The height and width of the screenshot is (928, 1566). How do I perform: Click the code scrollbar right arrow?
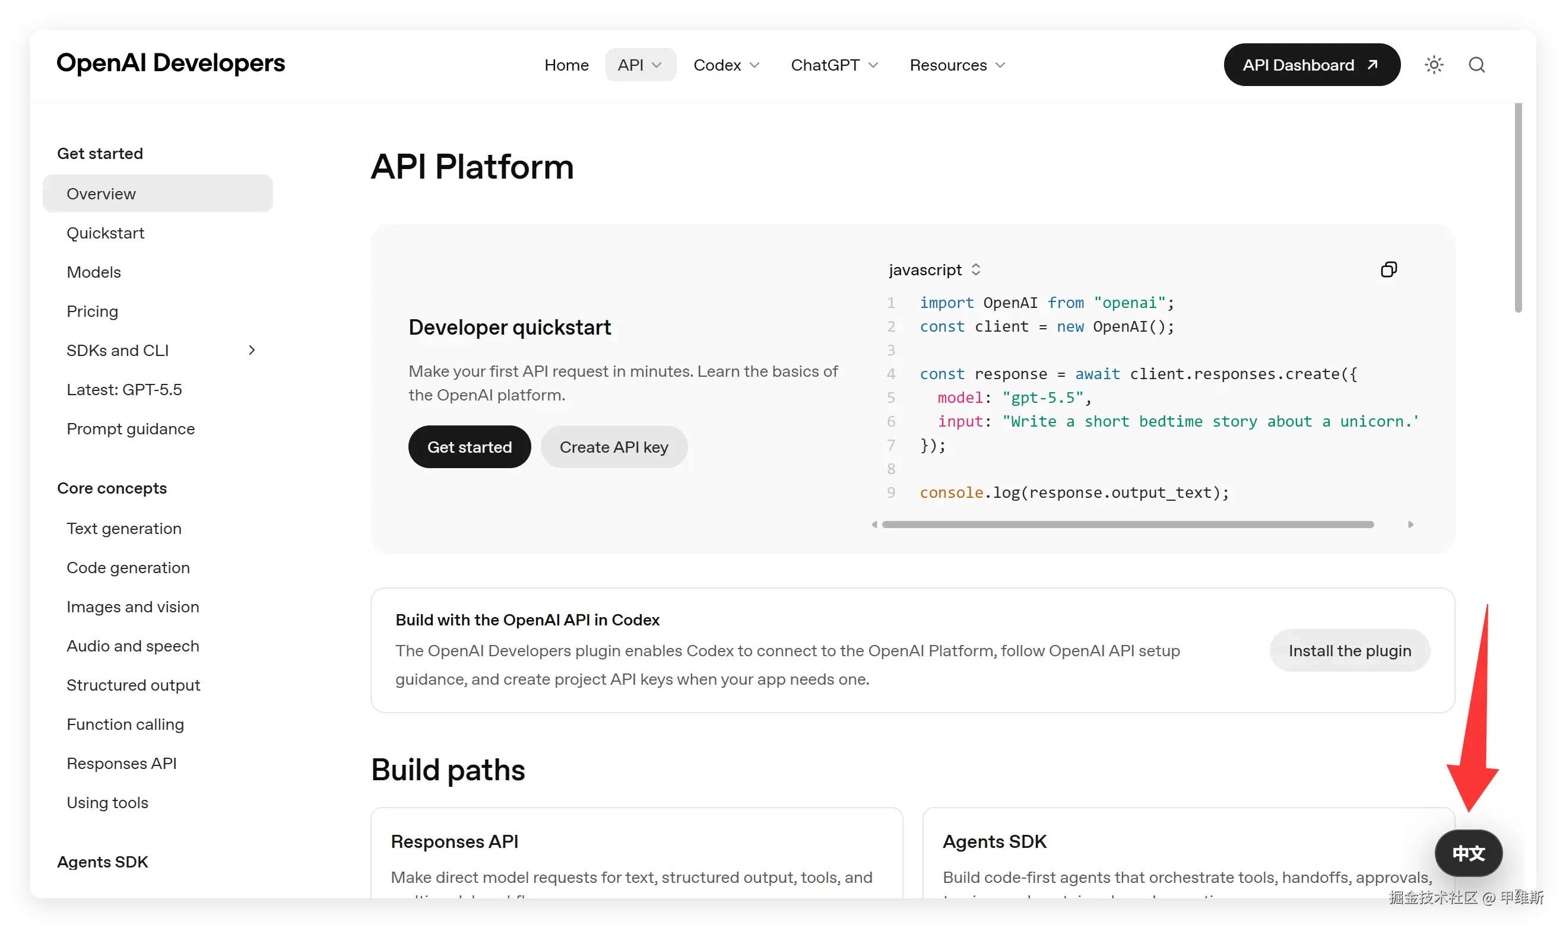(x=1410, y=525)
